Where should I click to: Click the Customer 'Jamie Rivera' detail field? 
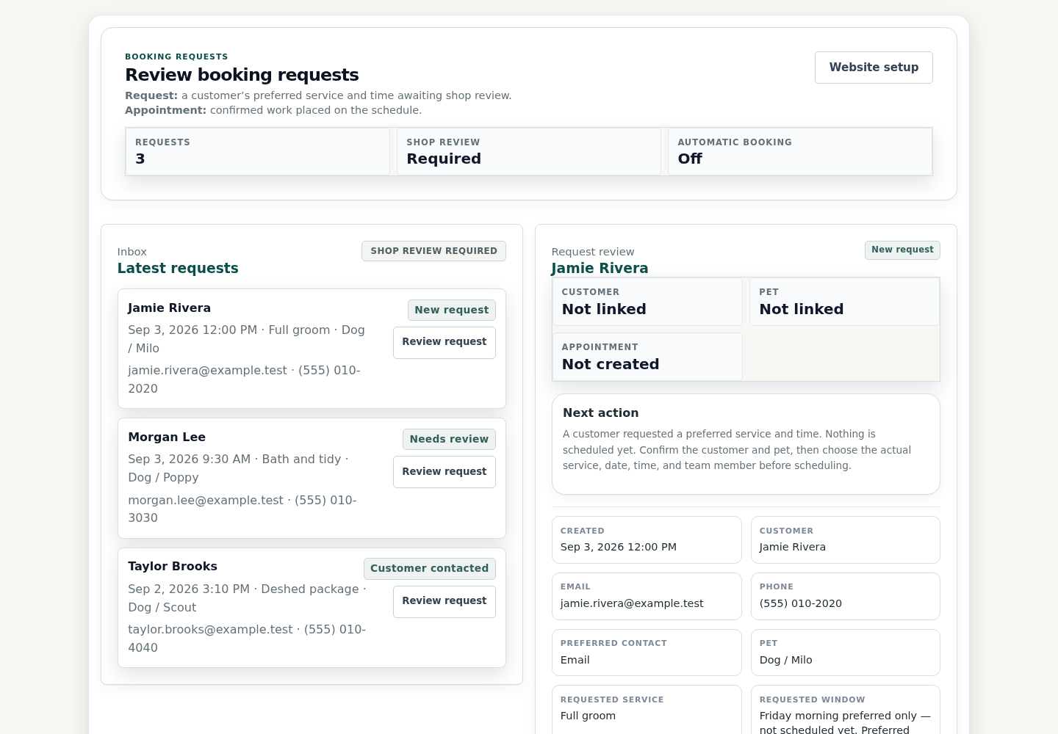tap(846, 540)
